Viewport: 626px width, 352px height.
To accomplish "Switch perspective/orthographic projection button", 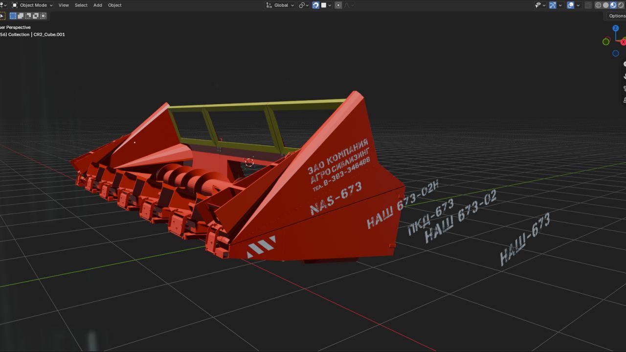I will pos(624,100).
